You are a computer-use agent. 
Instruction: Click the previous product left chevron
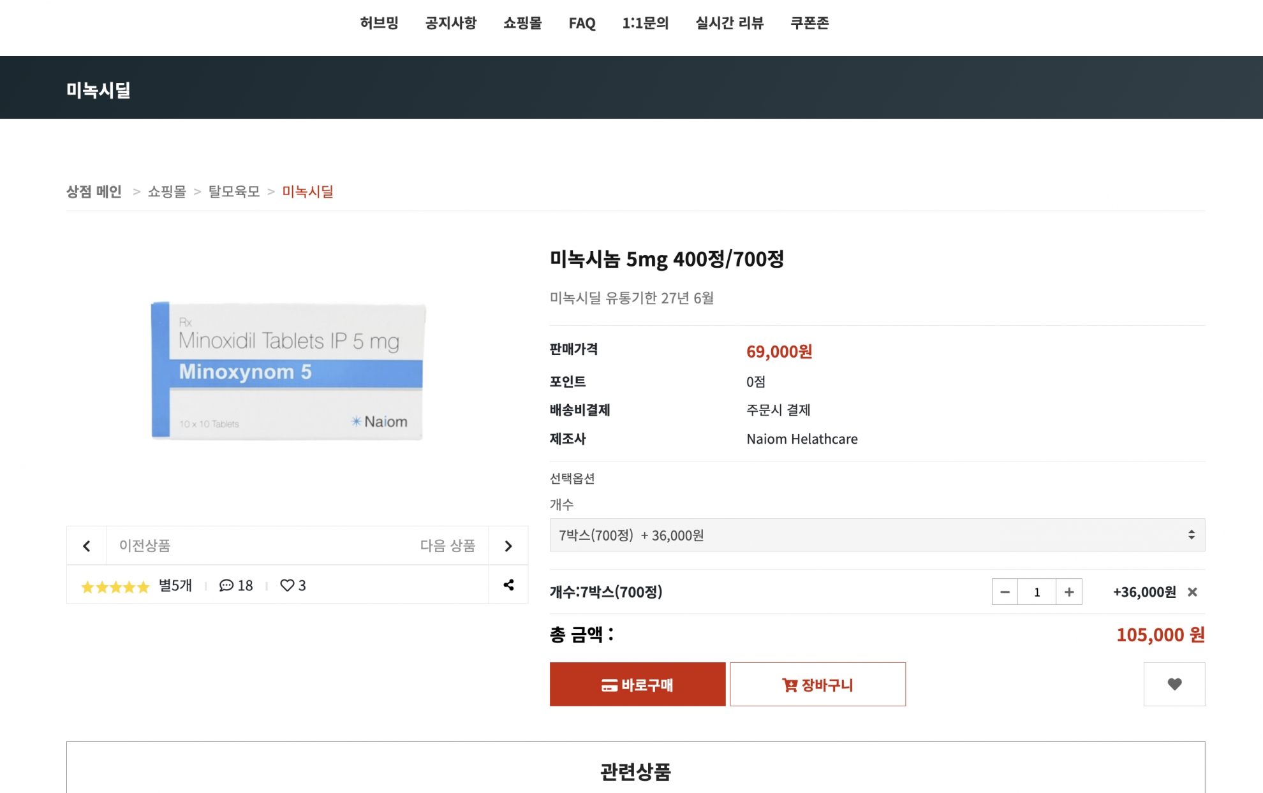point(87,546)
